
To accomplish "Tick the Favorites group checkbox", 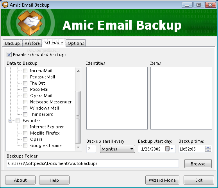I will 18,121.
